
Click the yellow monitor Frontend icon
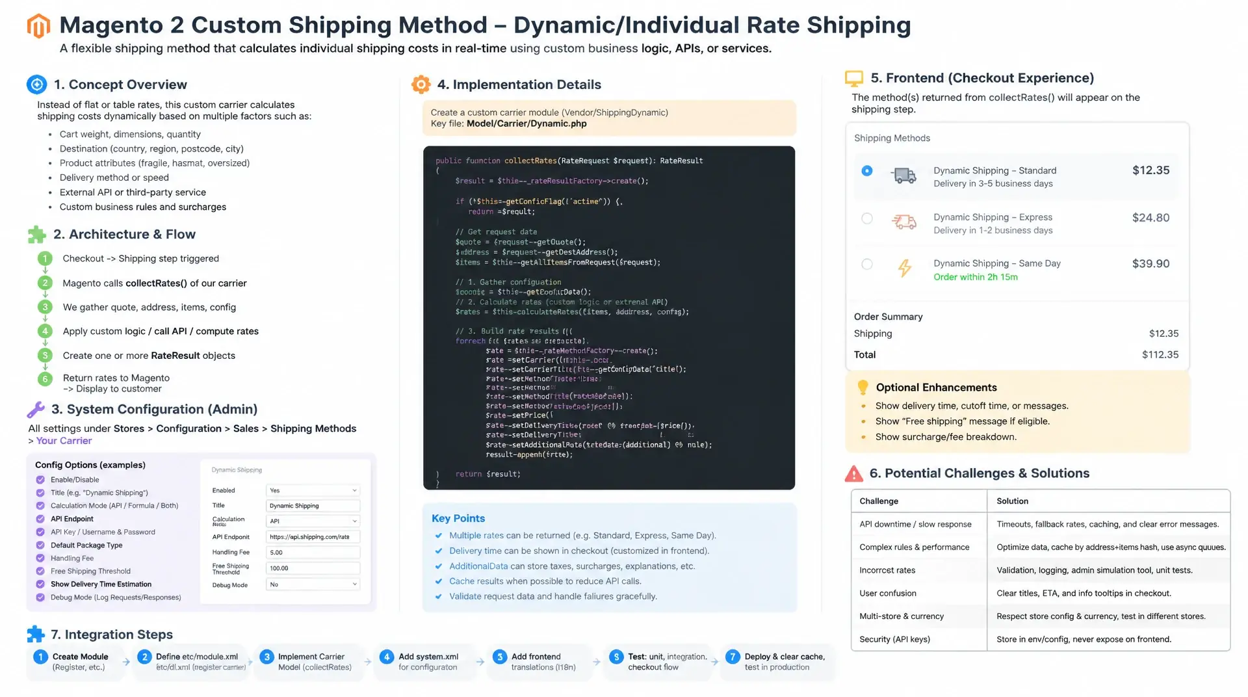point(854,79)
